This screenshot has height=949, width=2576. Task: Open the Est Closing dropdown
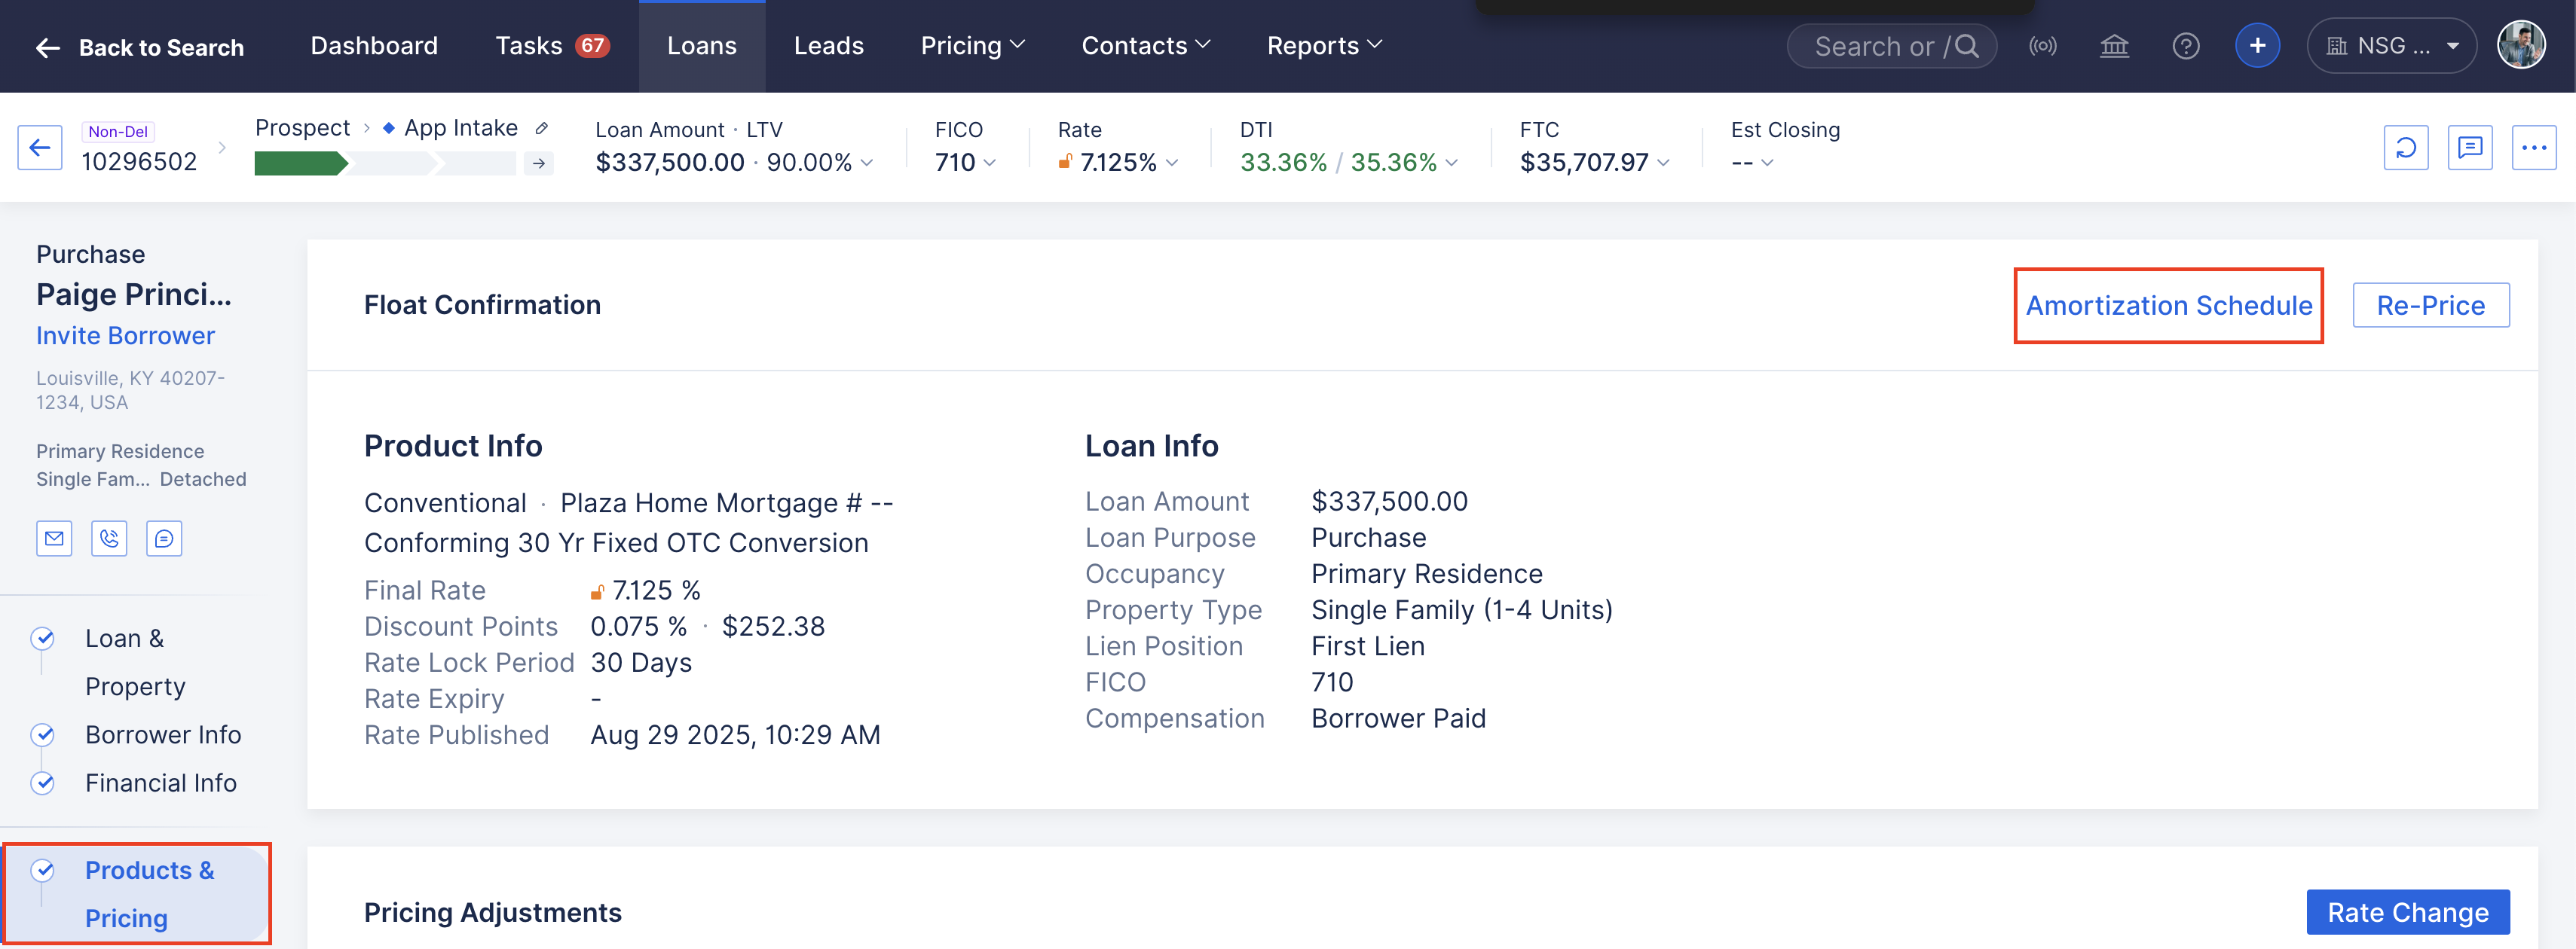(1768, 163)
